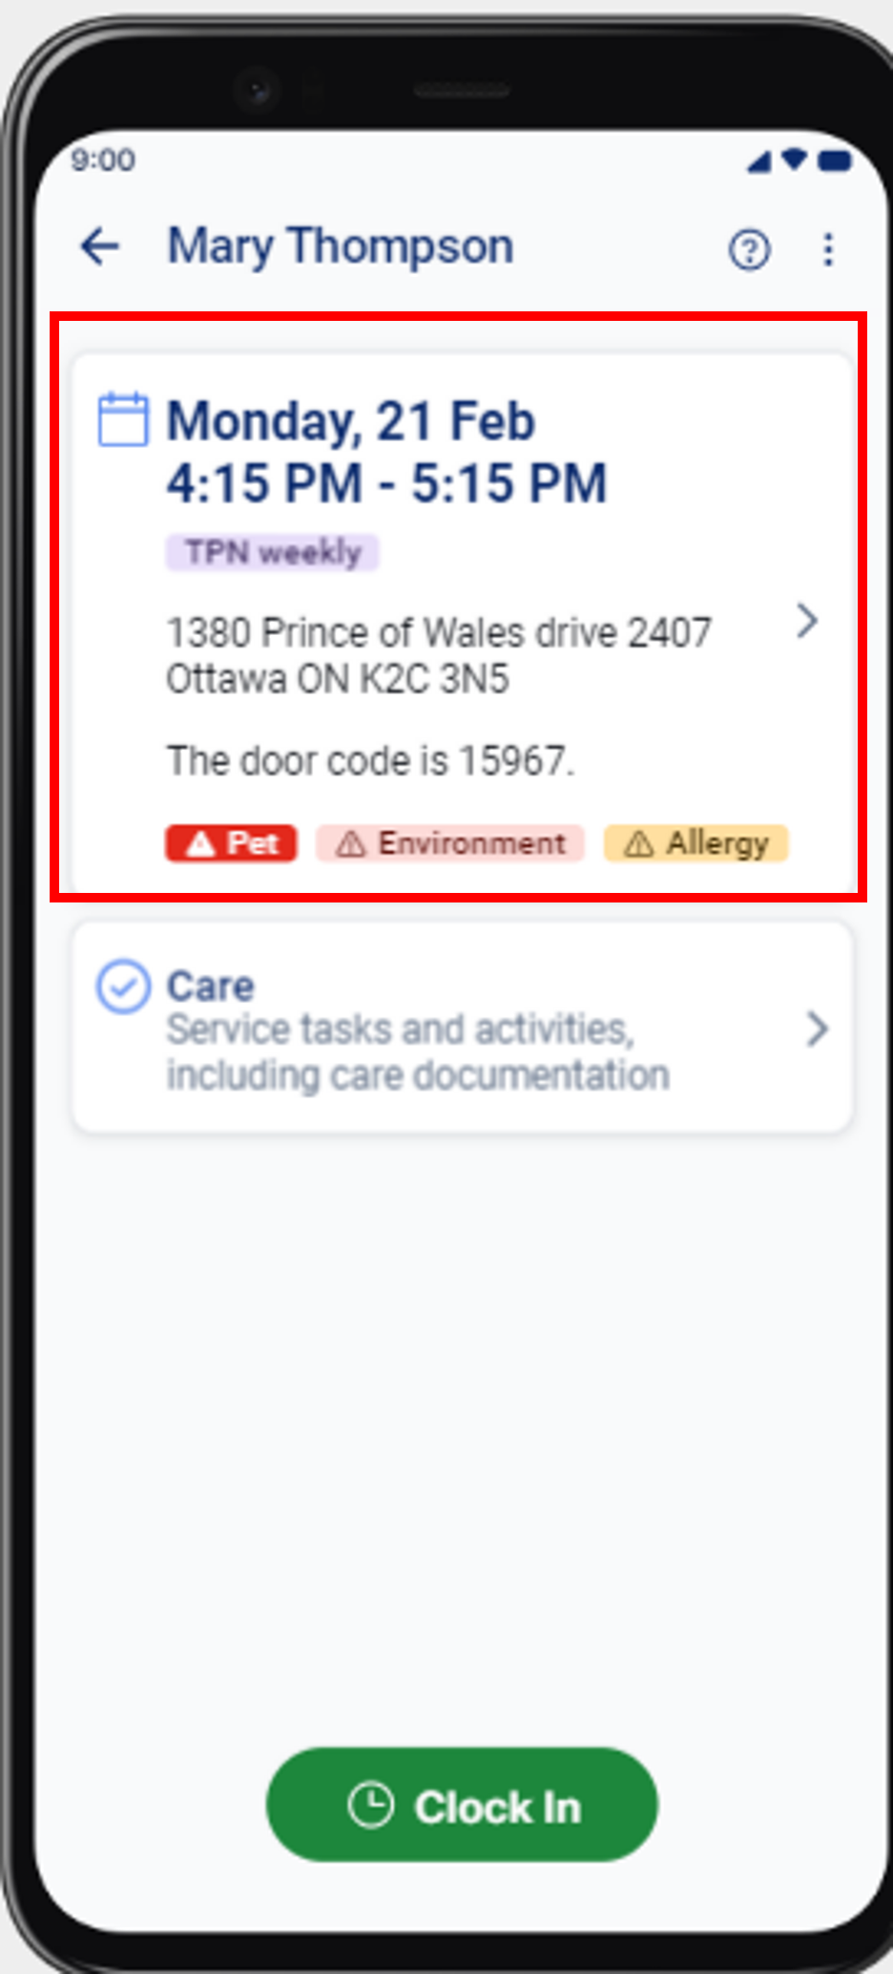893x1974 pixels.
Task: Open the three-dot overflow menu
Action: [x=828, y=250]
